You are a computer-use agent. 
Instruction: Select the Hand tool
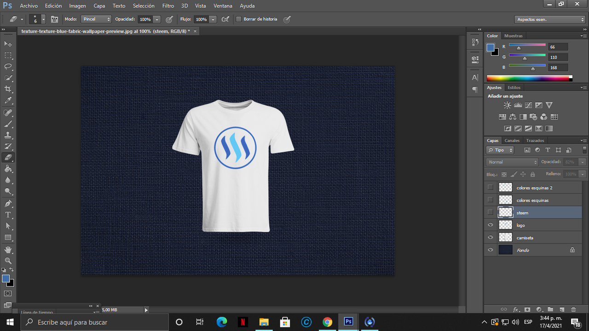[x=8, y=250]
